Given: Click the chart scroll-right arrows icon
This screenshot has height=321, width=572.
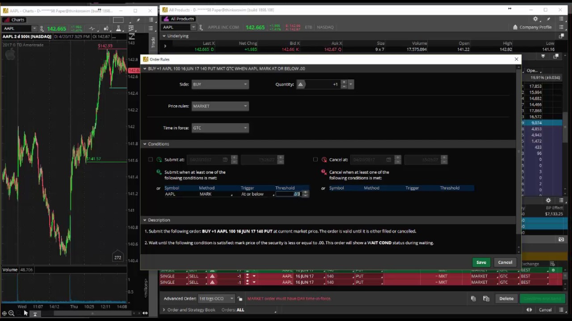Looking at the screenshot, I should (145, 313).
